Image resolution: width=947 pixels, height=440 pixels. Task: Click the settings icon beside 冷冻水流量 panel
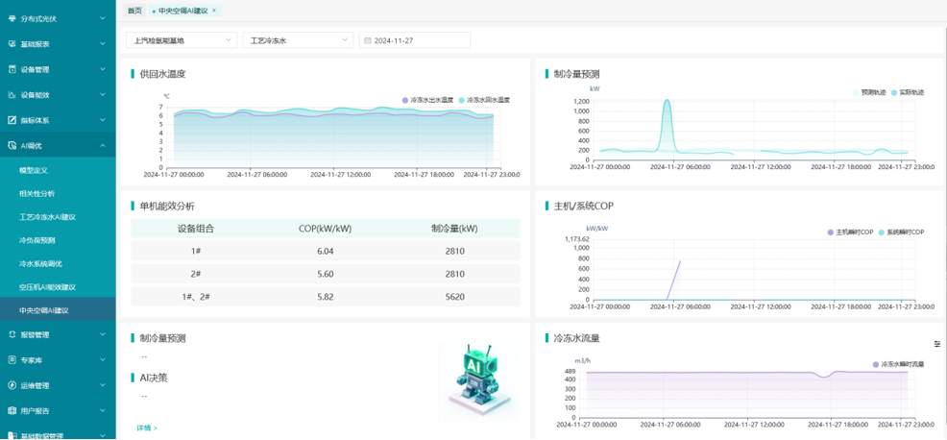coord(937,343)
